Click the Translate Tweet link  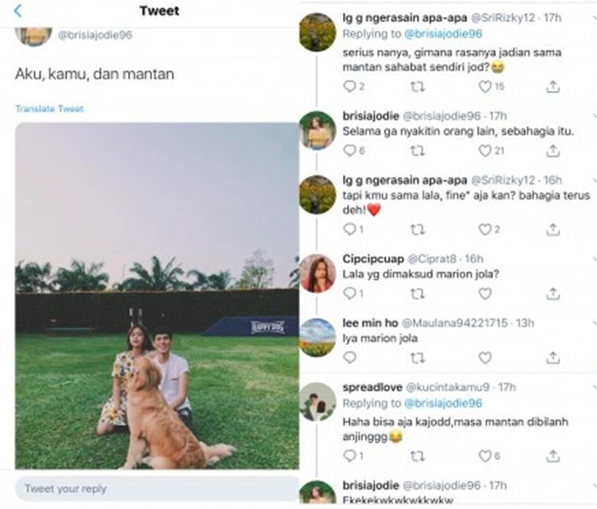click(49, 109)
